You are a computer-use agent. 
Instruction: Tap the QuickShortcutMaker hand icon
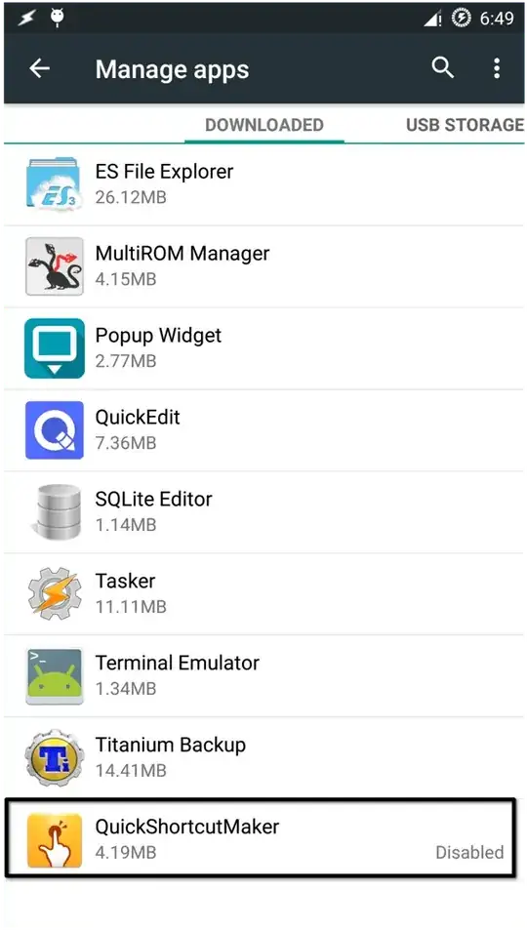[54, 840]
